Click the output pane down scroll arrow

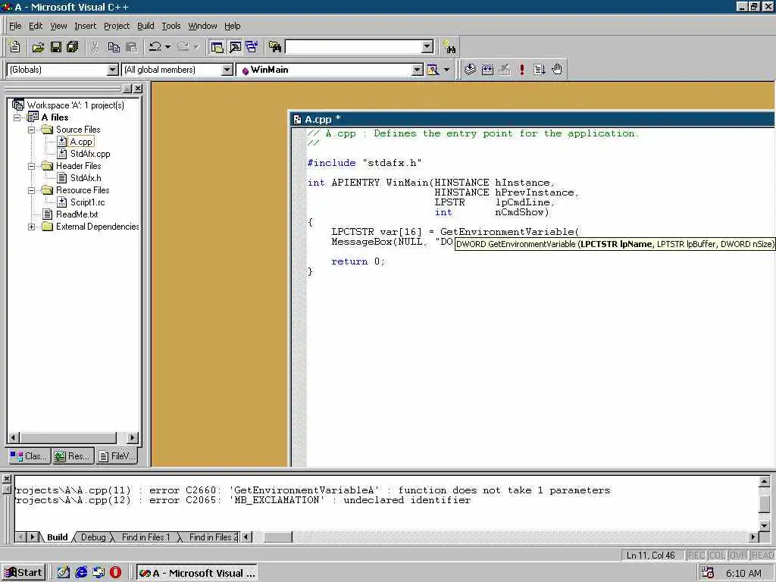tap(764, 526)
